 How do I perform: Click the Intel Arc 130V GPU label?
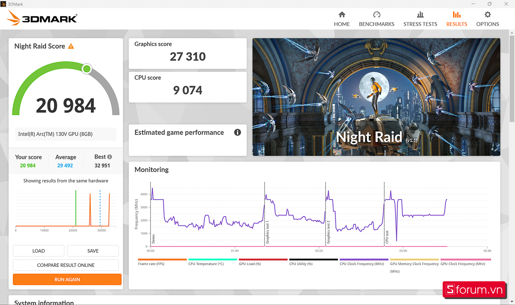point(66,134)
